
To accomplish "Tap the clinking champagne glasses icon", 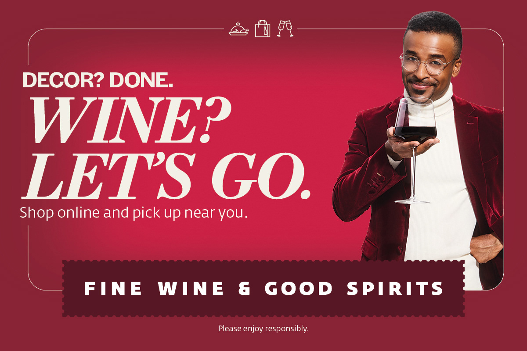I will point(285,29).
